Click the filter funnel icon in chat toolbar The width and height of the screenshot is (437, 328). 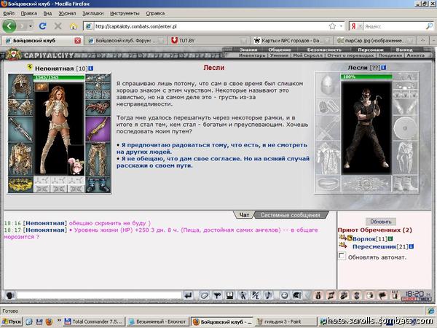coord(217,295)
